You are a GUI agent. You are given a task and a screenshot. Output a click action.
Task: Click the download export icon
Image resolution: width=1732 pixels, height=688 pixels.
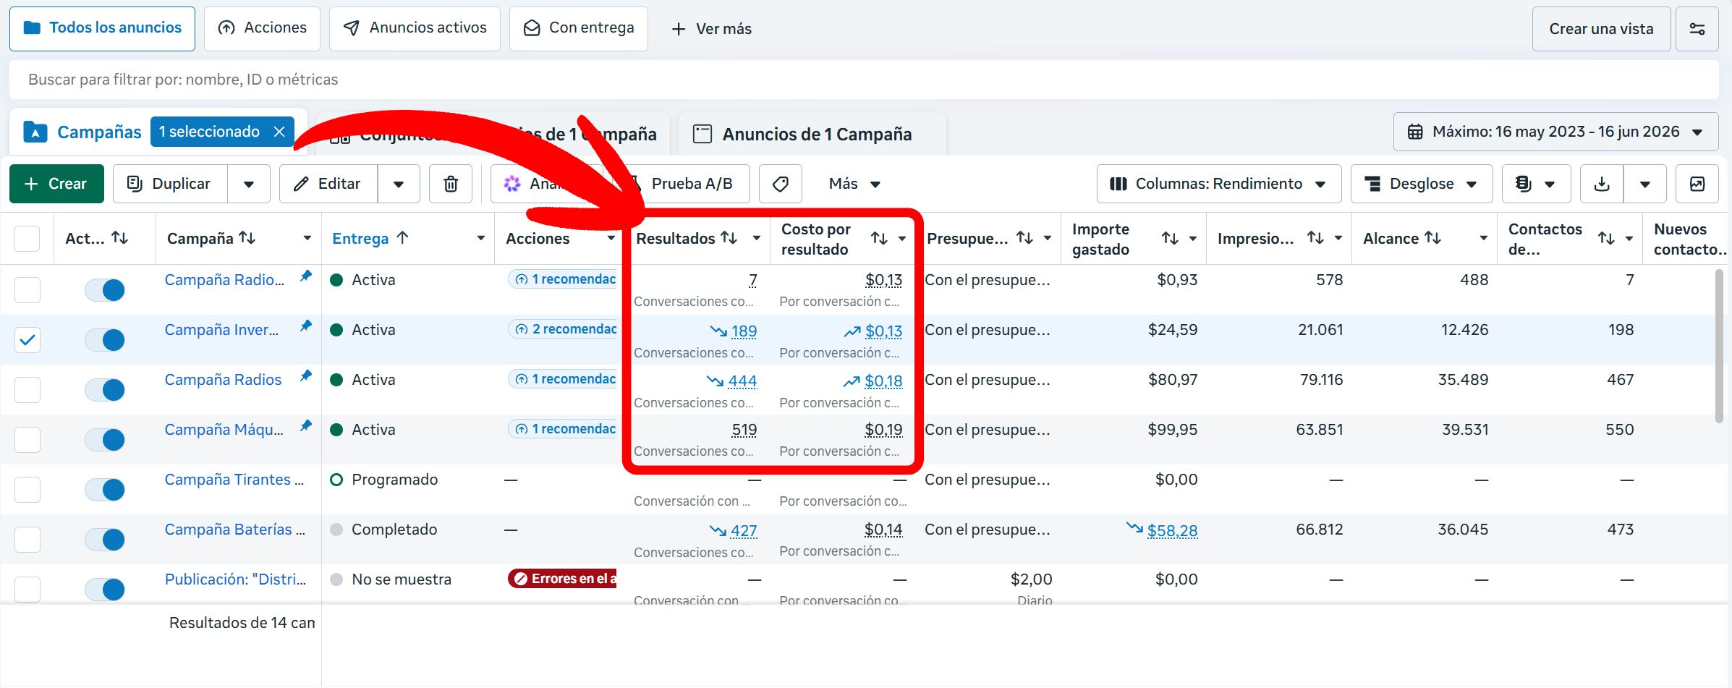point(1602,184)
